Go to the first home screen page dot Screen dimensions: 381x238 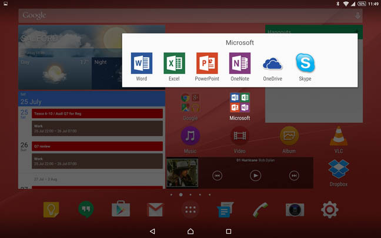171,195
